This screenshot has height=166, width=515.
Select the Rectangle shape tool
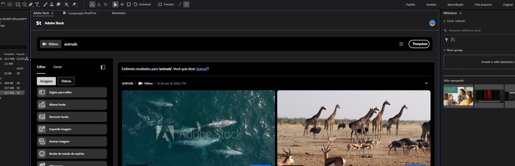[x=18, y=5]
